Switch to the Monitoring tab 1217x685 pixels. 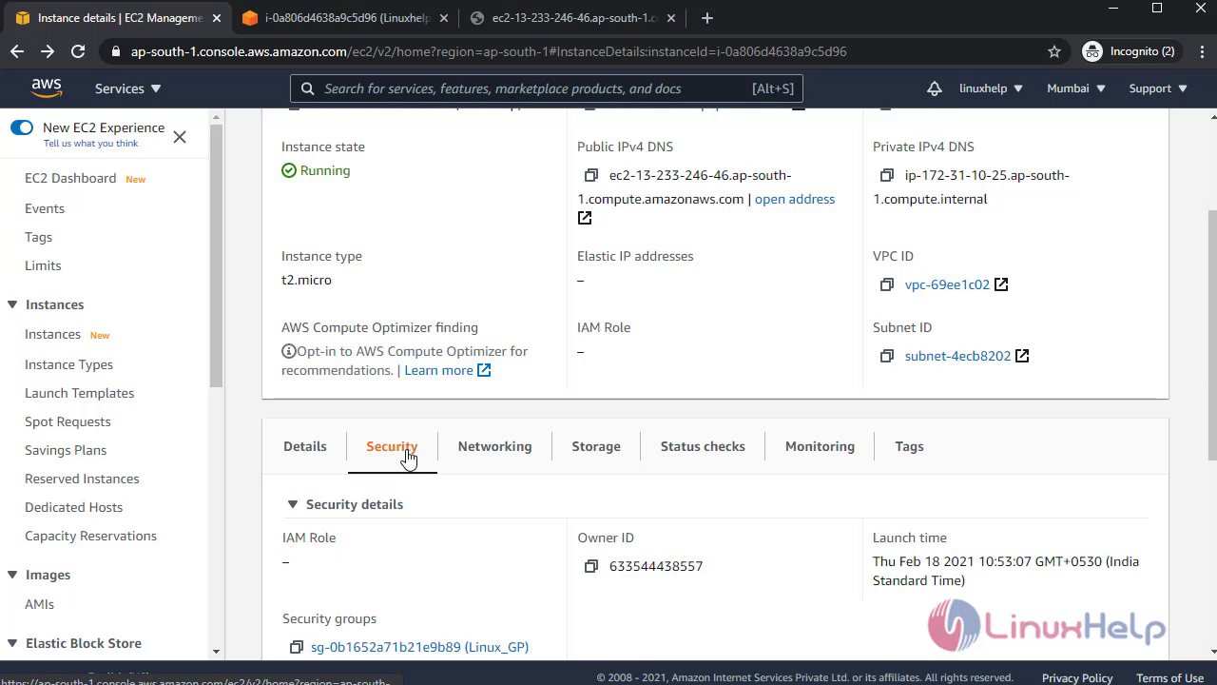tap(820, 446)
